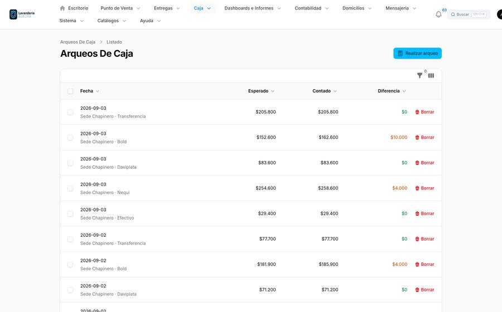Click trash icon in Efectivo $29.400 row
502x312 pixels.
417,213
